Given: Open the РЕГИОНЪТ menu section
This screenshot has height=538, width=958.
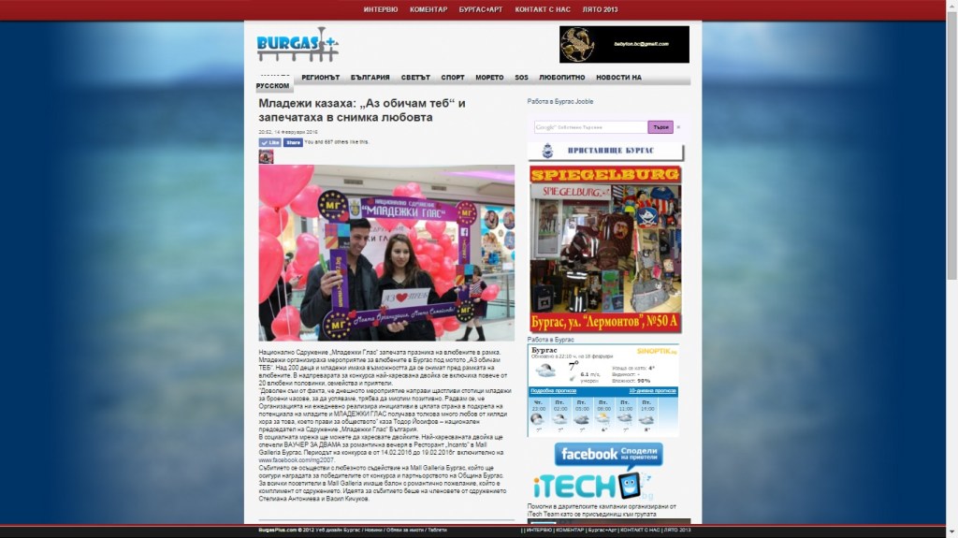Looking at the screenshot, I should coord(321,78).
